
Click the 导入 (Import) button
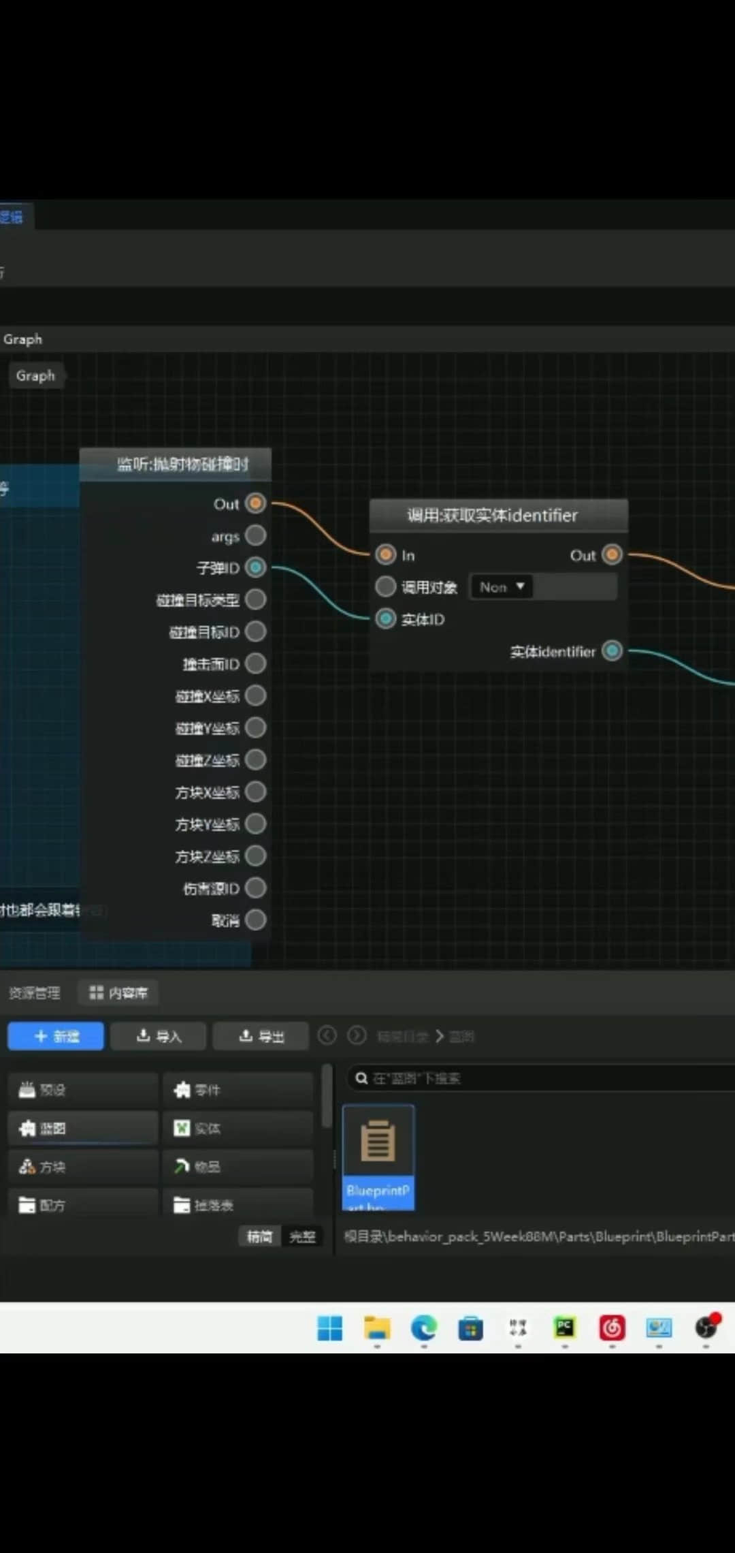[x=159, y=1036]
